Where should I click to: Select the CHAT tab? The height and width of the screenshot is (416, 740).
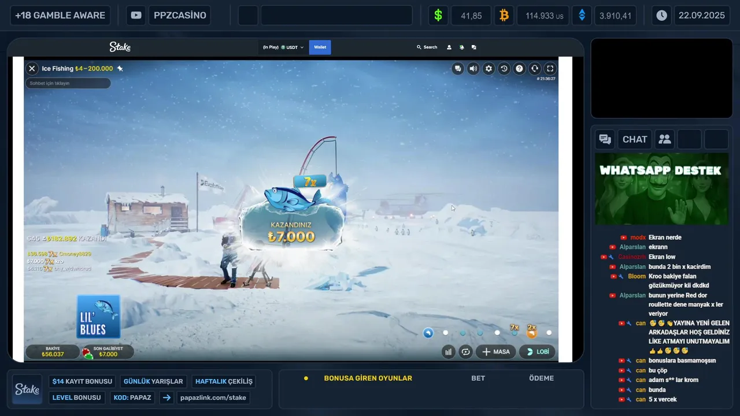pos(635,139)
